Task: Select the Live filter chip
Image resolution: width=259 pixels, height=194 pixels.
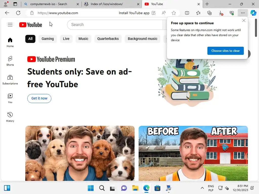Action: (x=66, y=39)
